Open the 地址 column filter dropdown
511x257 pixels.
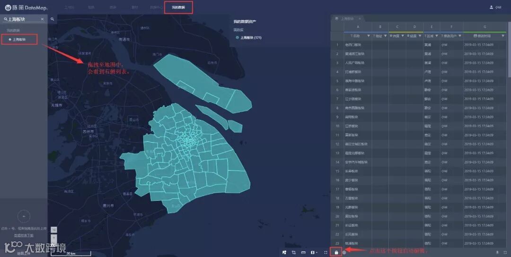click(386, 36)
